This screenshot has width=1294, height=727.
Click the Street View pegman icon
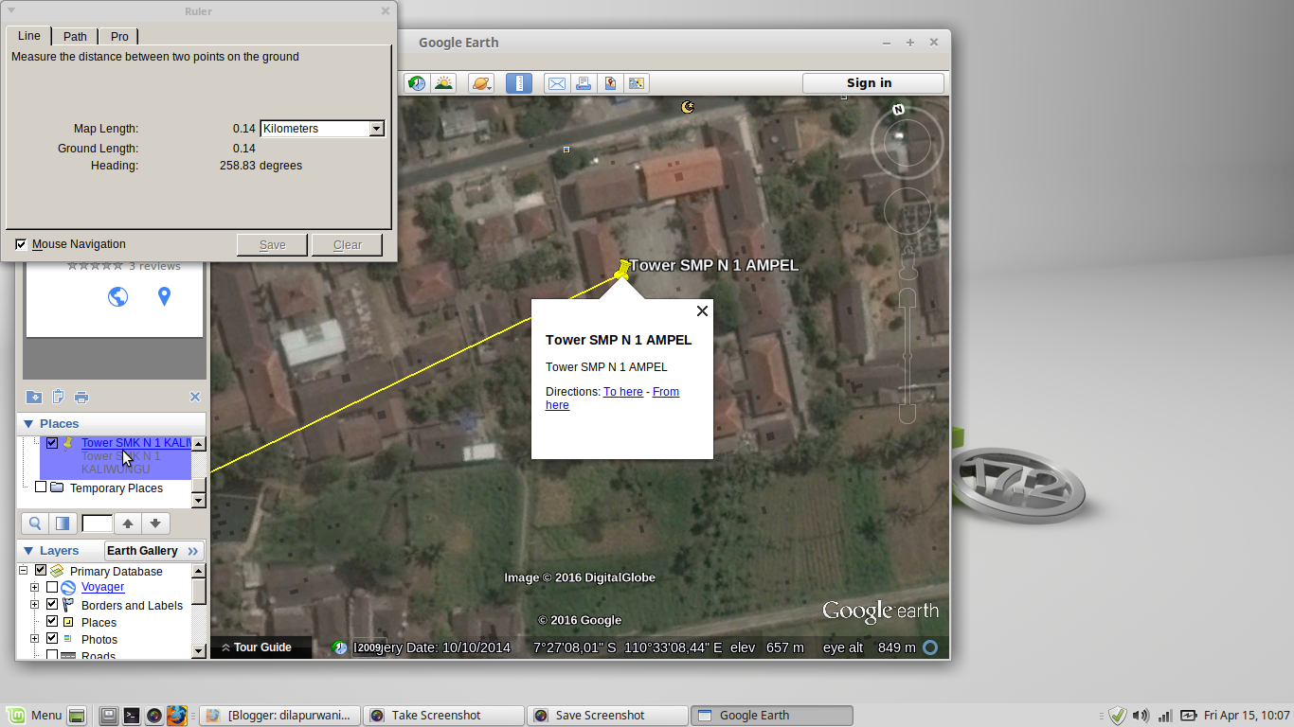(x=908, y=261)
